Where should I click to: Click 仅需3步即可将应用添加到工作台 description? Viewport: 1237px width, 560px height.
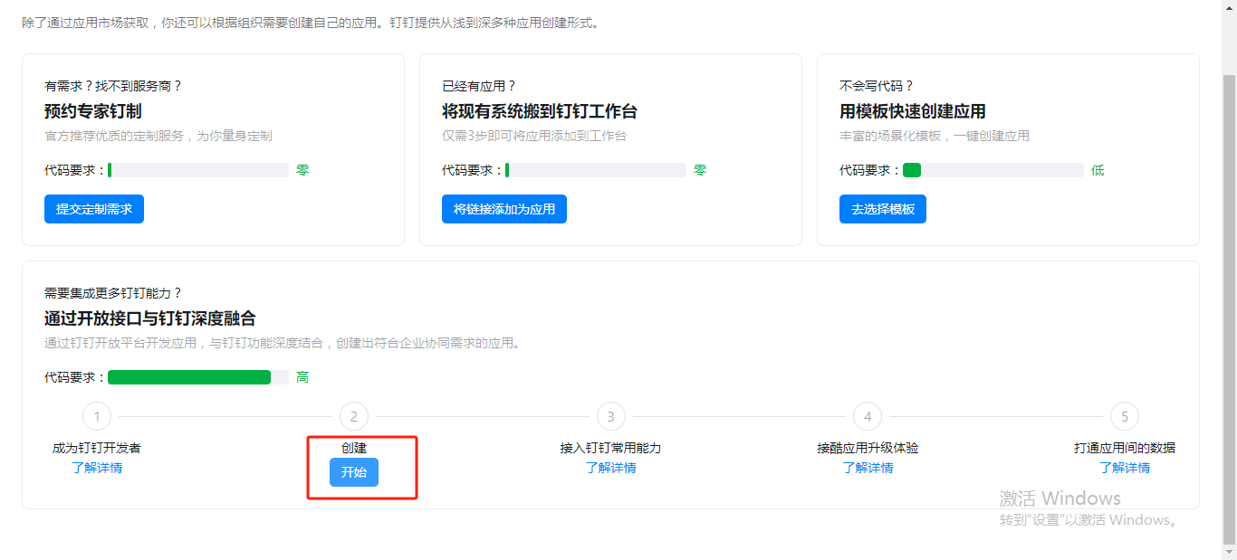click(x=534, y=136)
